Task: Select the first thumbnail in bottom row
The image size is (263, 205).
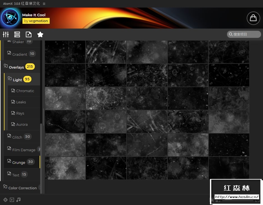Action: 65,168
